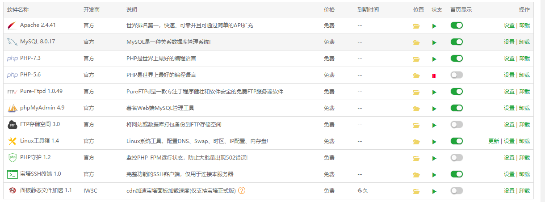This screenshot has height=202, width=545.
Task: Click the 首页显示 column header
Action: [x=461, y=10]
